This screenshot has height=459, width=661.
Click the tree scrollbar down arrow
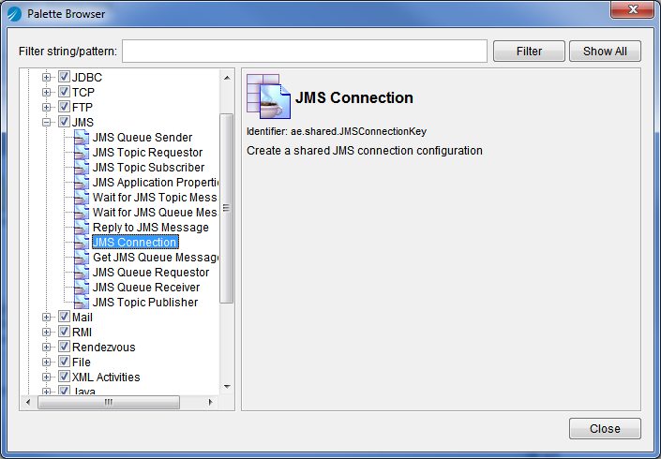(x=227, y=387)
